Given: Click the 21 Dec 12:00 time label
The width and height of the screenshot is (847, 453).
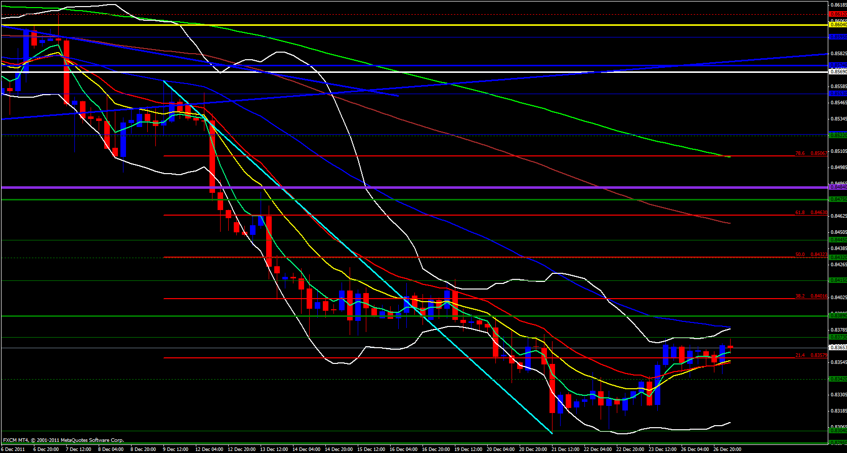Looking at the screenshot, I should (565, 449).
